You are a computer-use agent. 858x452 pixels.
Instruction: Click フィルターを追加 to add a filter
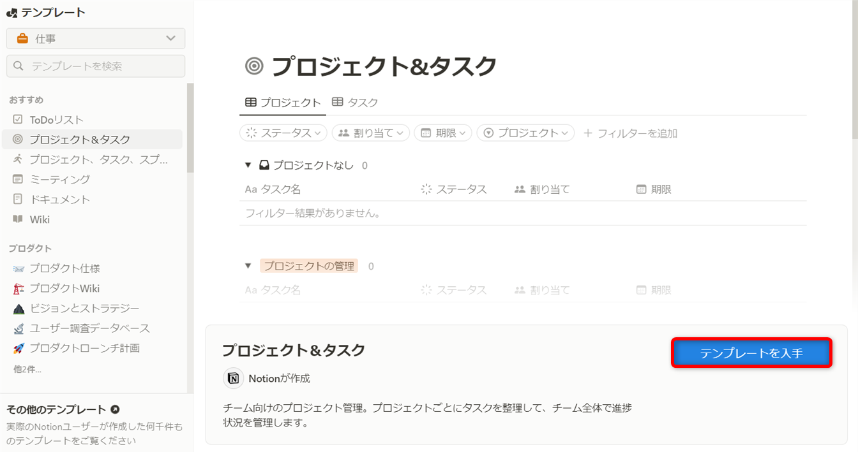click(x=630, y=133)
